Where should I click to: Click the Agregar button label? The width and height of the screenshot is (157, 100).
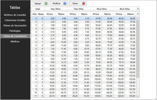coord(38,4)
